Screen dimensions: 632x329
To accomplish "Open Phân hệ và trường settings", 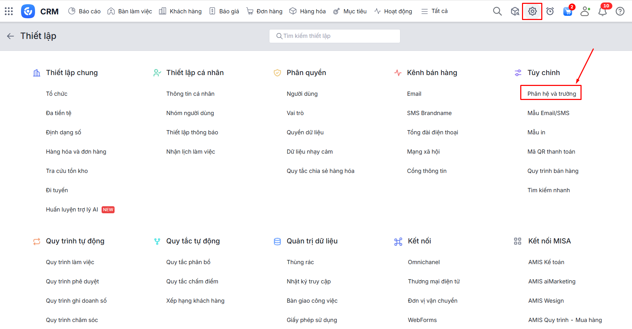I will (x=551, y=94).
